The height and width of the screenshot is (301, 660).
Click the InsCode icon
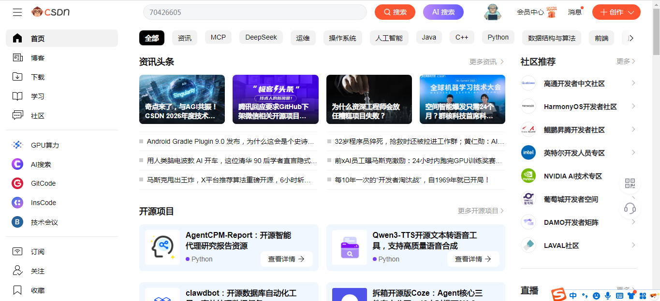(17, 203)
